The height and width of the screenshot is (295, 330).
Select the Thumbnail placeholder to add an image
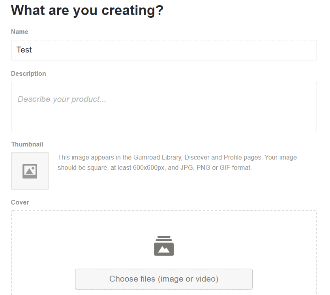tap(30, 171)
